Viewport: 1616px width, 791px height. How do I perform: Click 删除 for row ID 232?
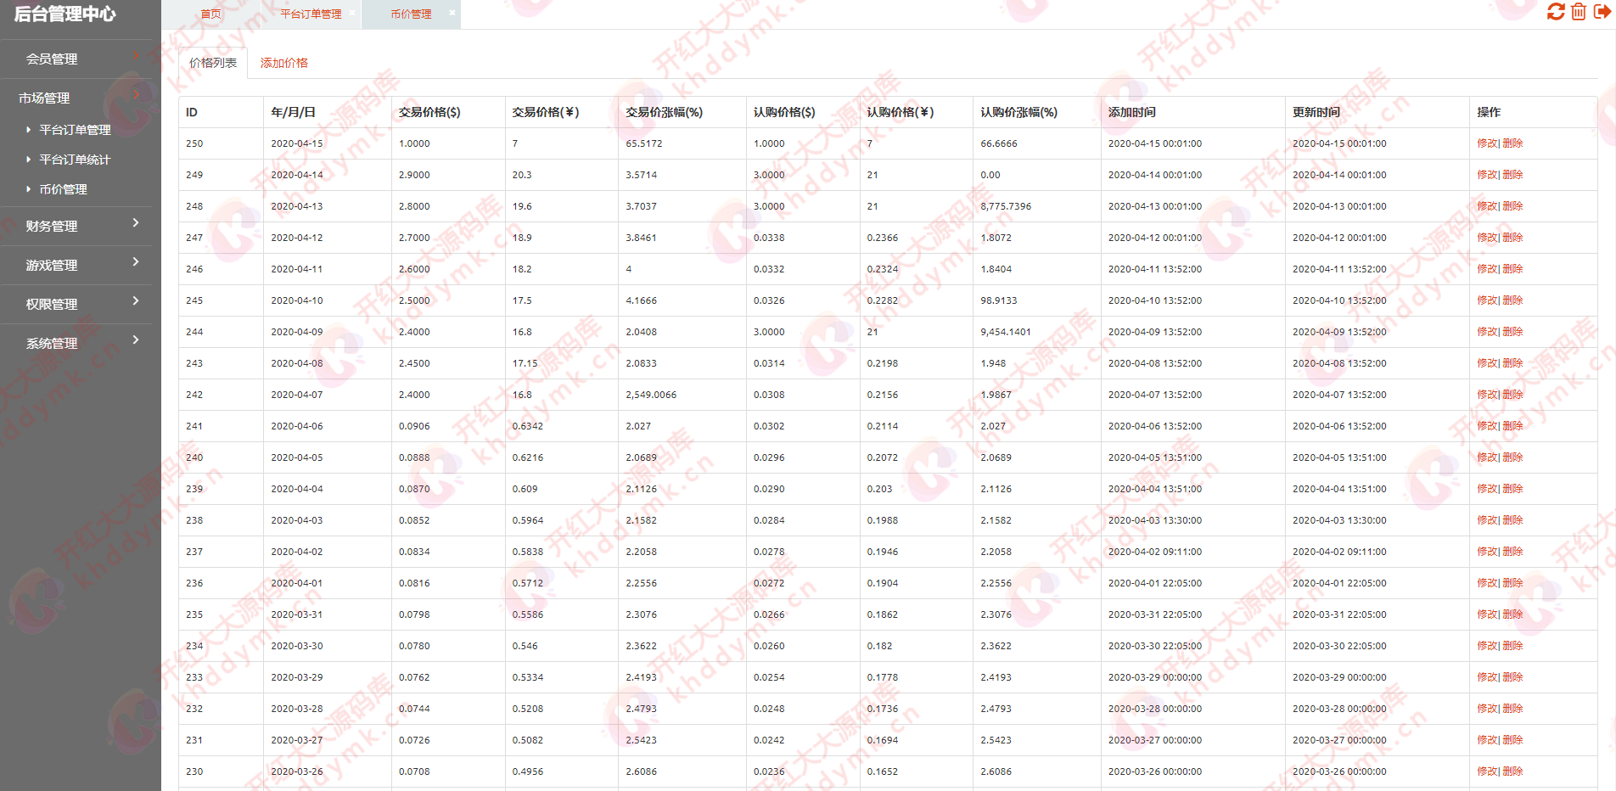[x=1512, y=709]
